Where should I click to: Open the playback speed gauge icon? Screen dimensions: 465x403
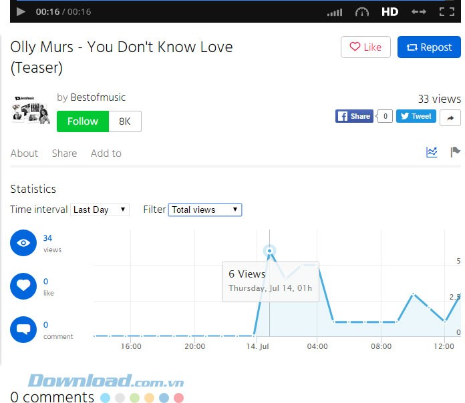[x=362, y=12]
